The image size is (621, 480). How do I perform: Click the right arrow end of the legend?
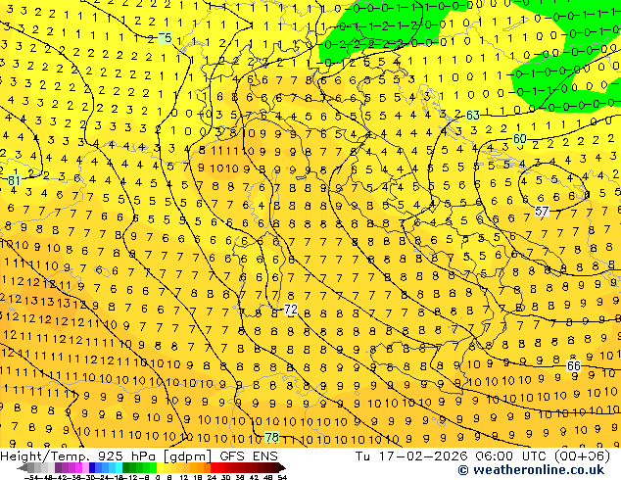(x=281, y=467)
